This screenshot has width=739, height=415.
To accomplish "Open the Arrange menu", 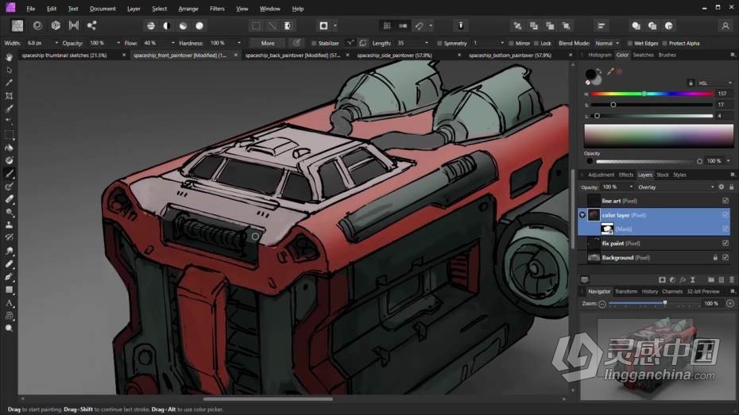I will coord(188,9).
